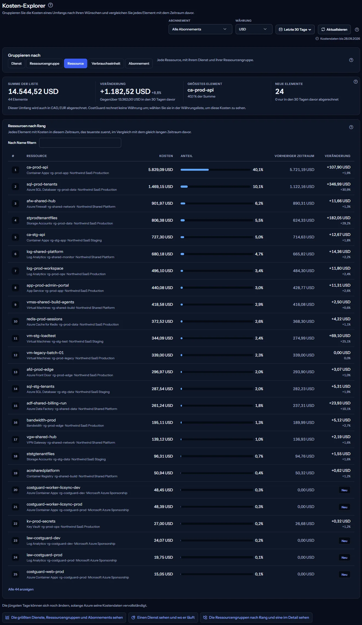
Task: Open 'Die größten Dienste, Ressourcengruppen und Abonnements sehen'
Action: 64,618
